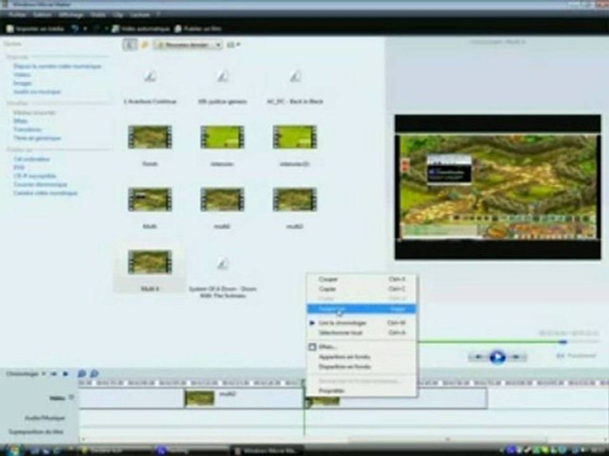Open the Affichage menu
Screen dimensions: 609x456
pyautogui.click(x=71, y=15)
